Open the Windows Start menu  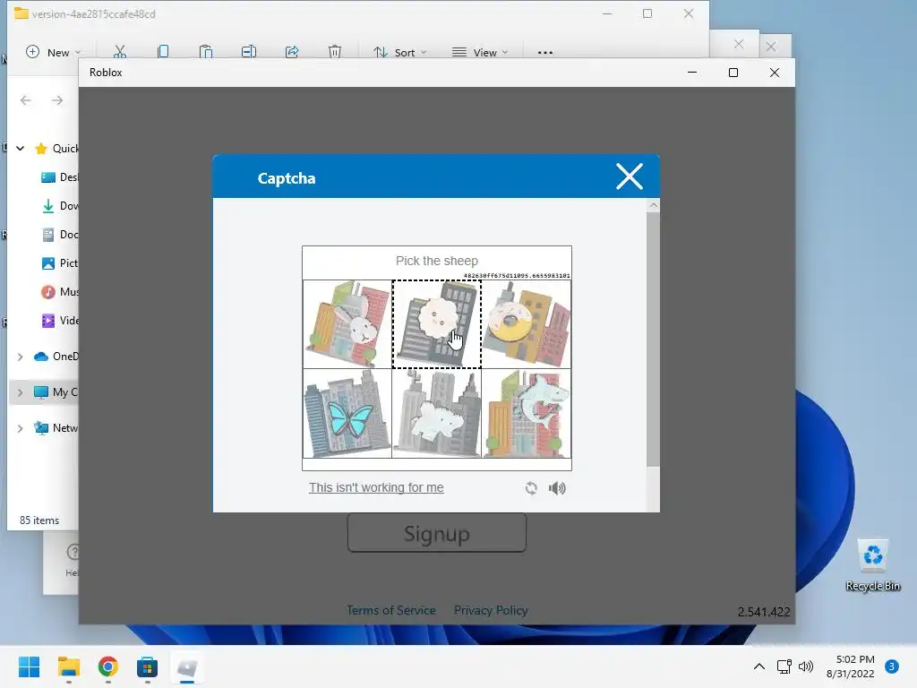point(29,666)
